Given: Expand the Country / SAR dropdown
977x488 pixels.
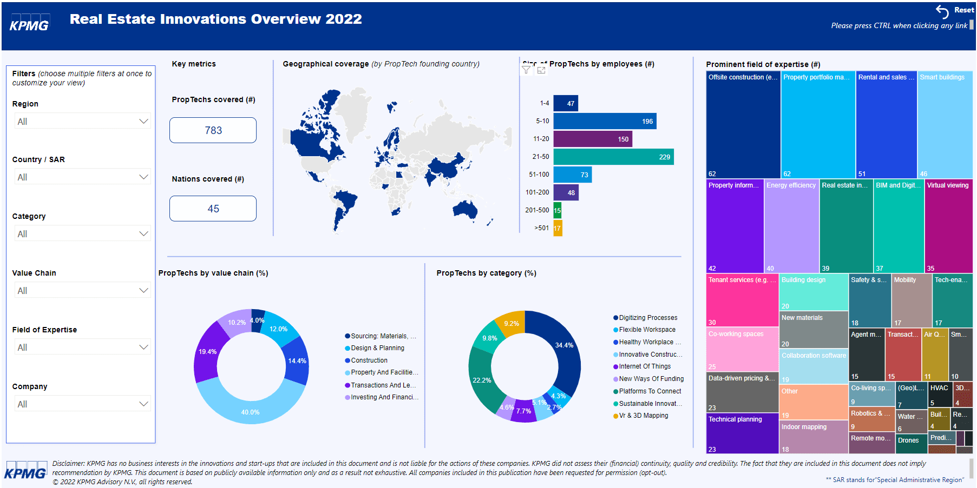Looking at the screenshot, I should (x=83, y=177).
